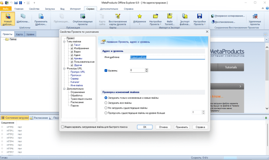Switch to the Главная ribbon tab
This screenshot has width=269, height=160.
click(x=19, y=9)
